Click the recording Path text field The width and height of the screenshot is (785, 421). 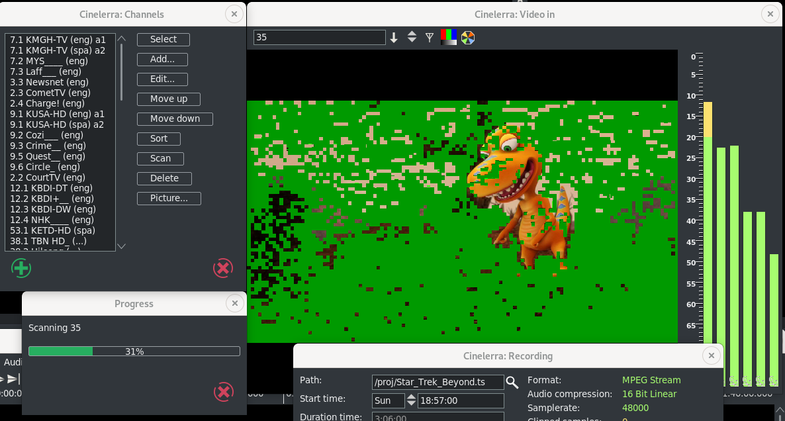click(438, 382)
